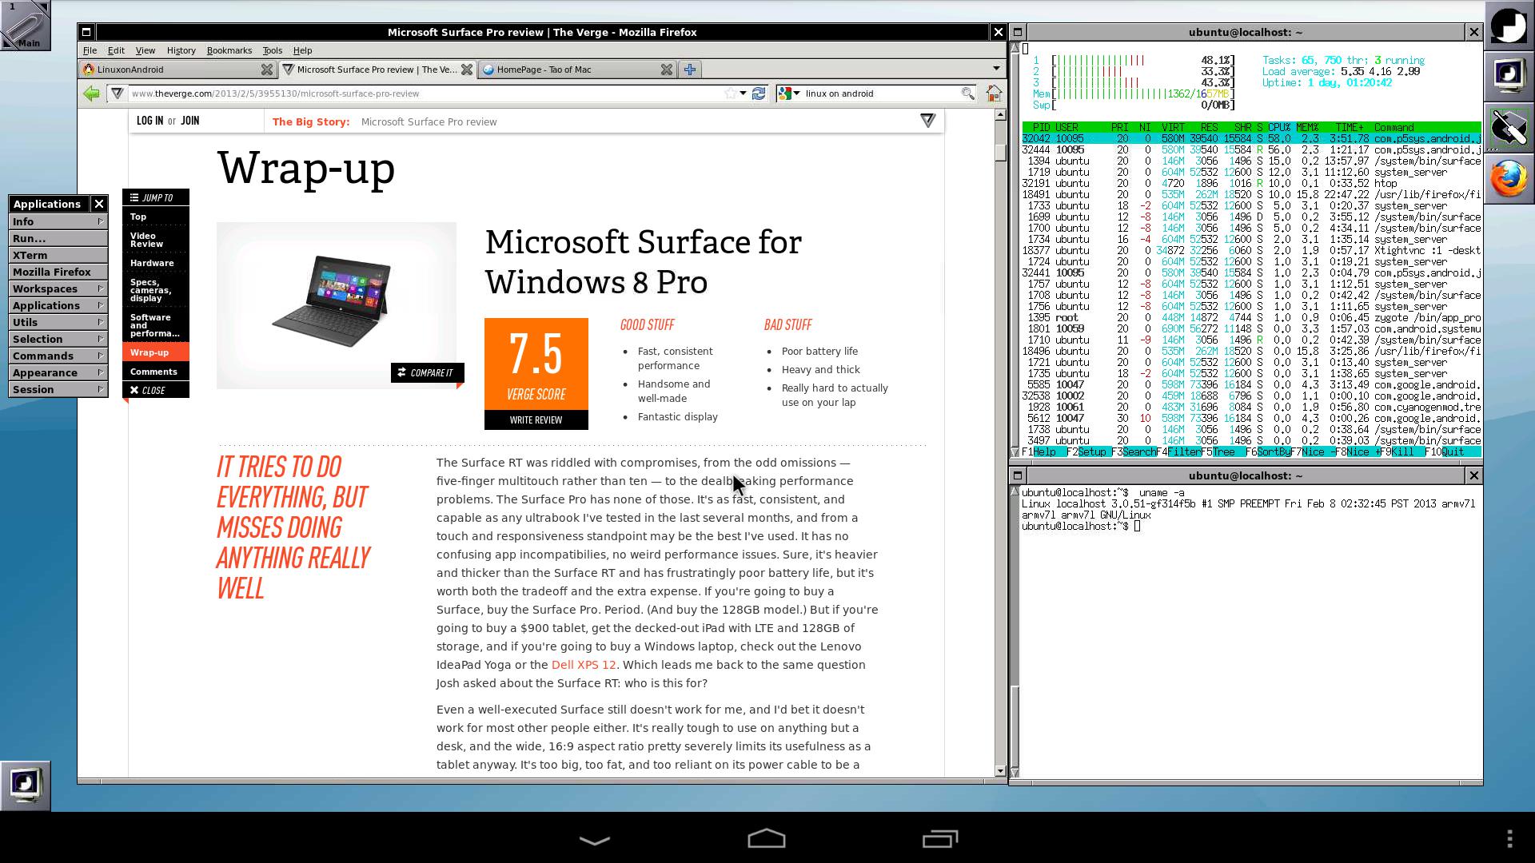
Task: Expand the Session submenu
Action: 58,389
